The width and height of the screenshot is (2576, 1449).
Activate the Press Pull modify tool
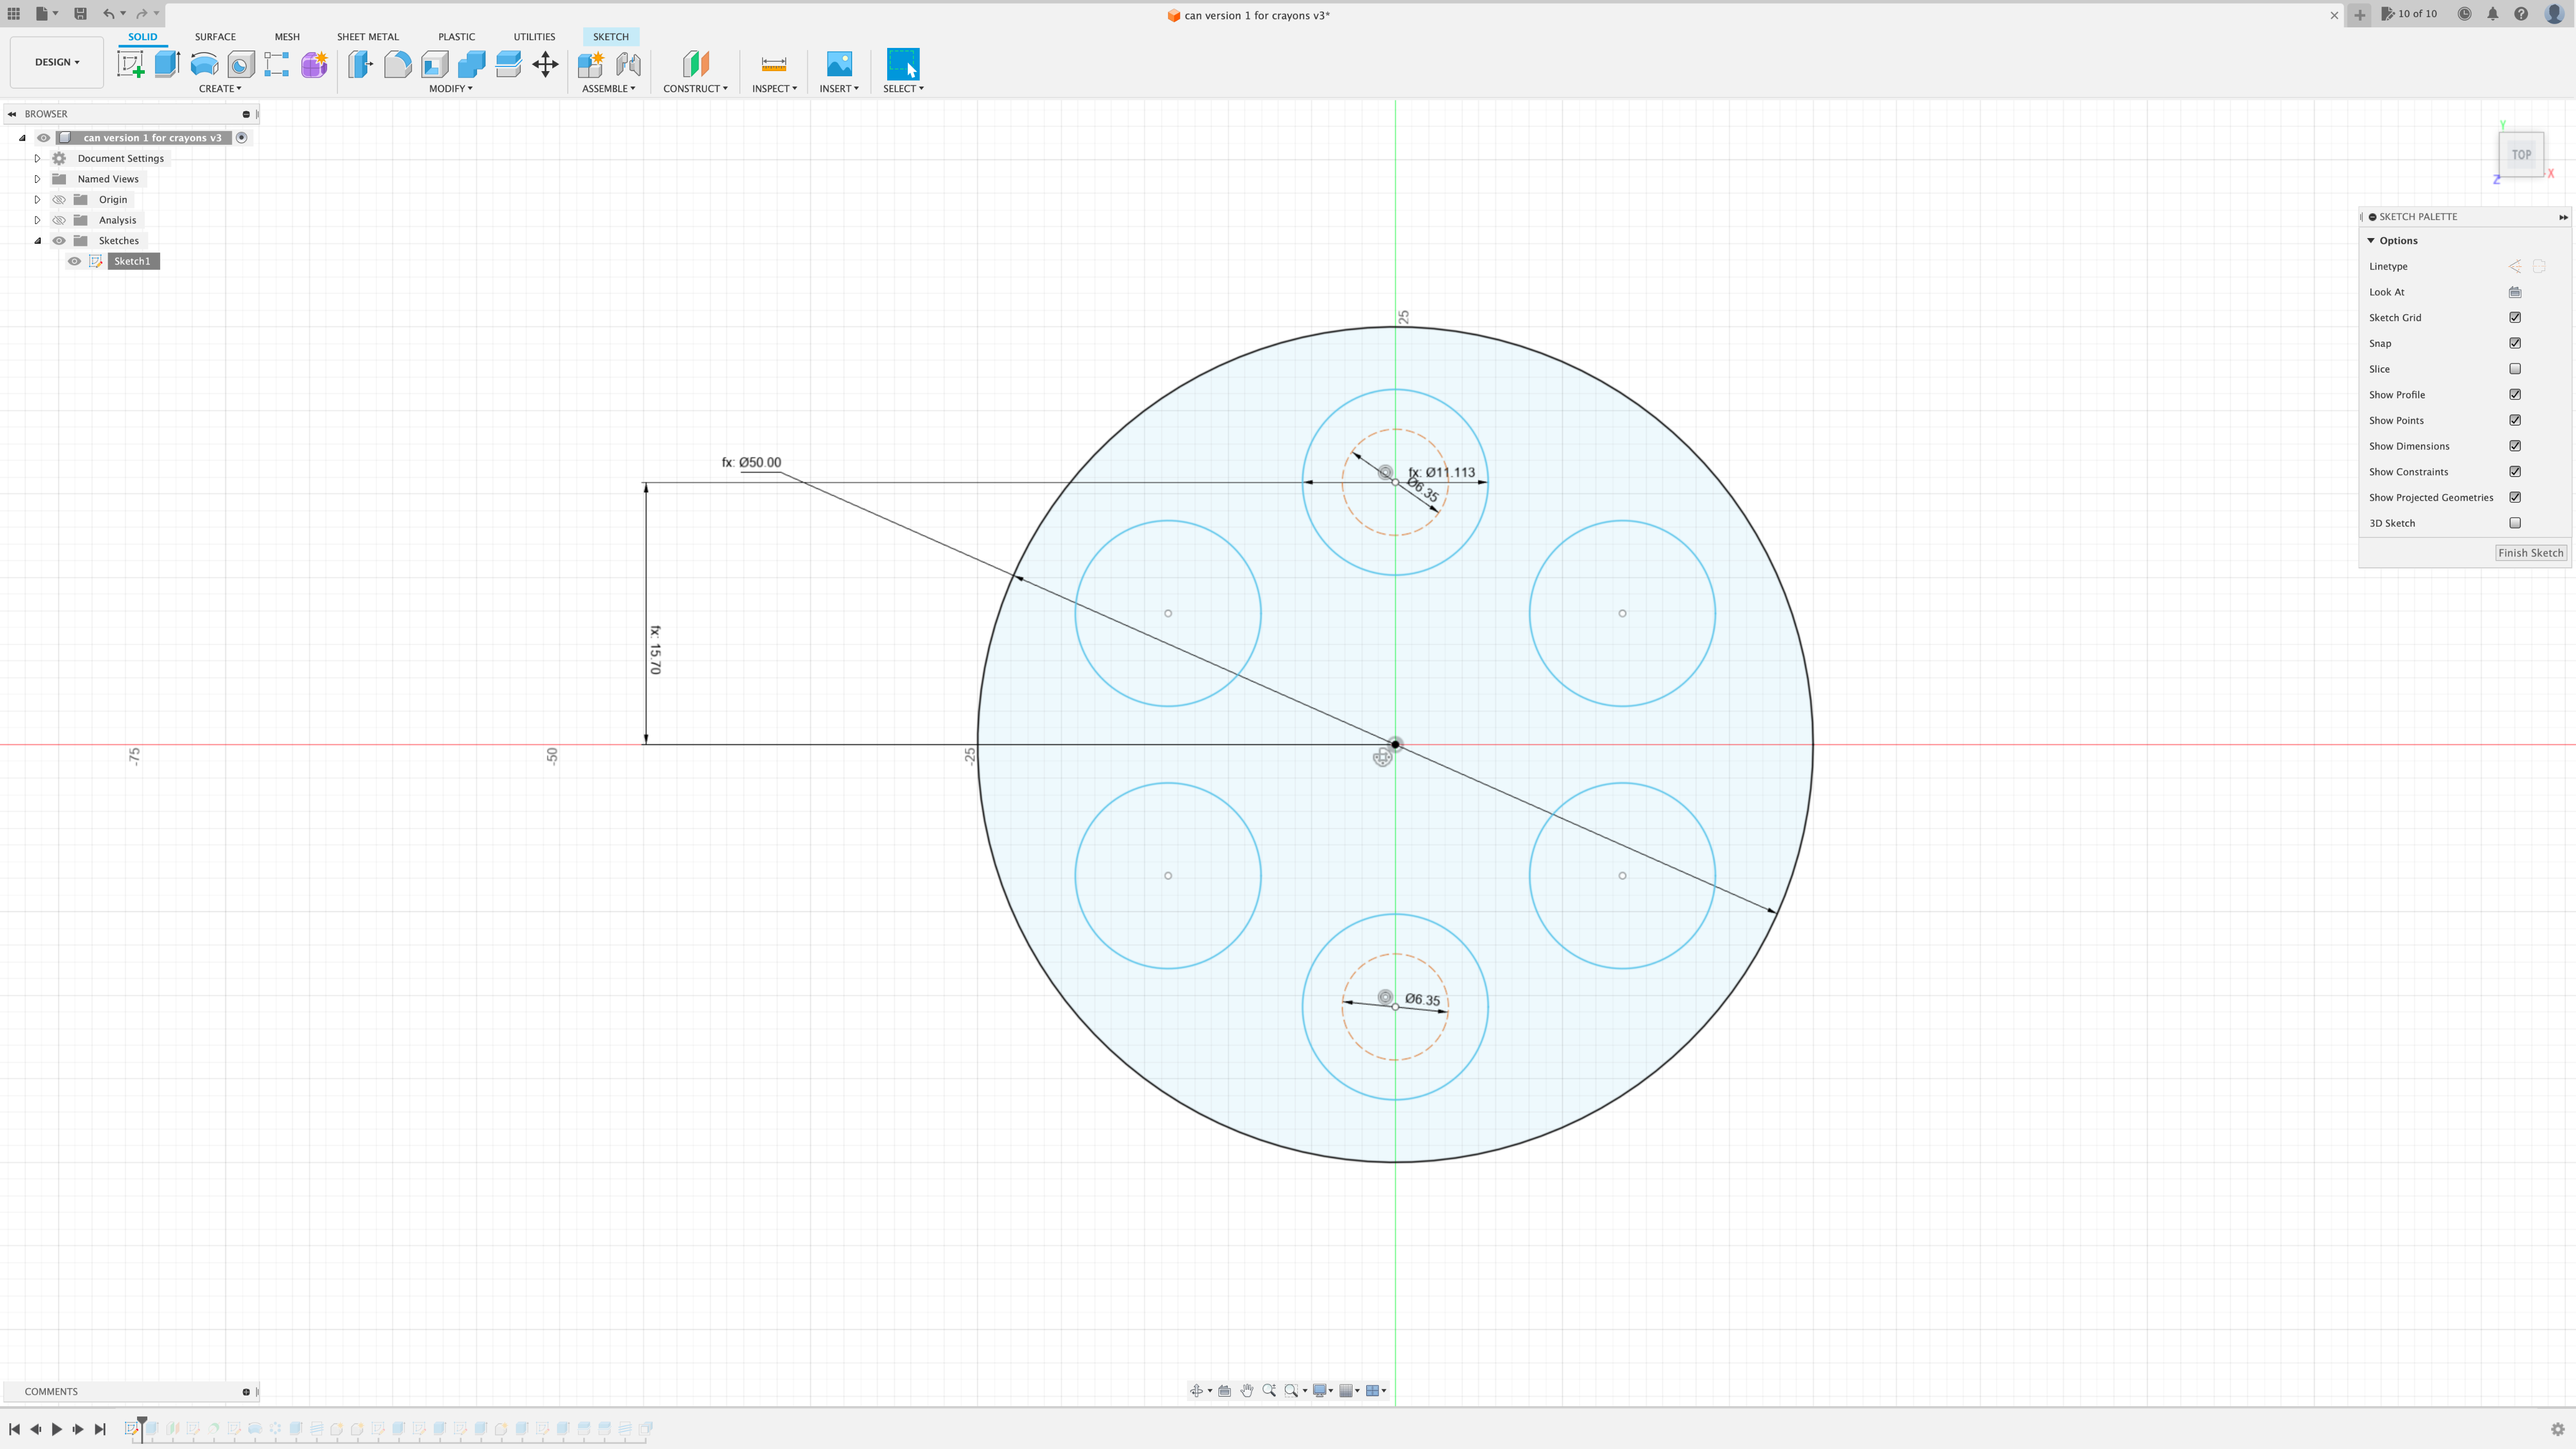tap(359, 64)
